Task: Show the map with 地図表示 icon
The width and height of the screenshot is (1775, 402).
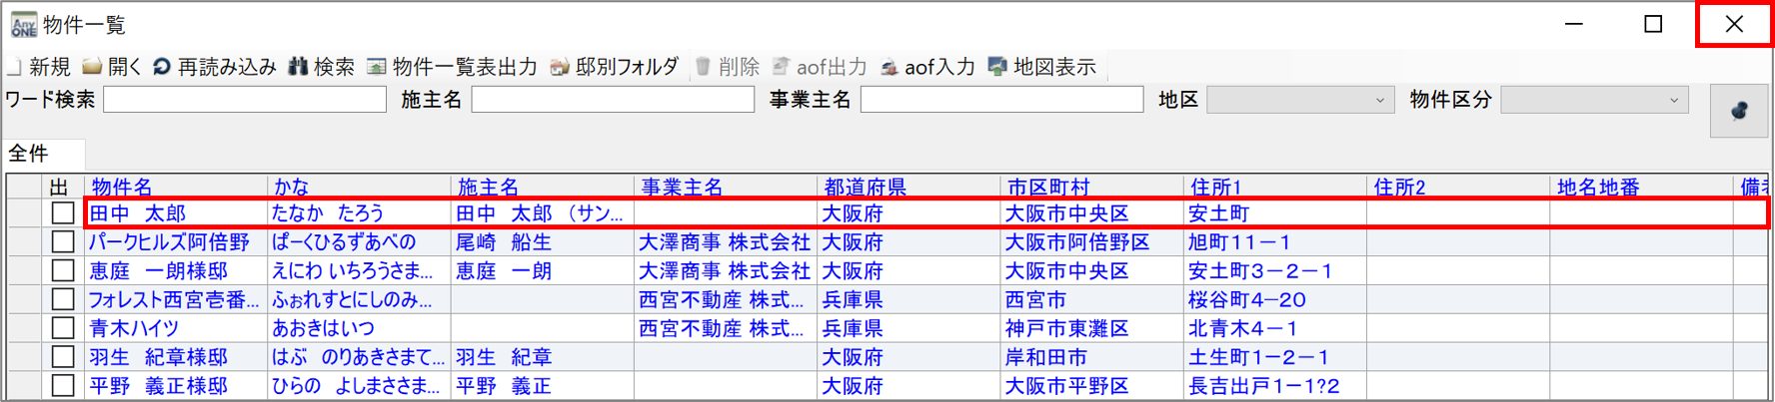Action: click(996, 67)
